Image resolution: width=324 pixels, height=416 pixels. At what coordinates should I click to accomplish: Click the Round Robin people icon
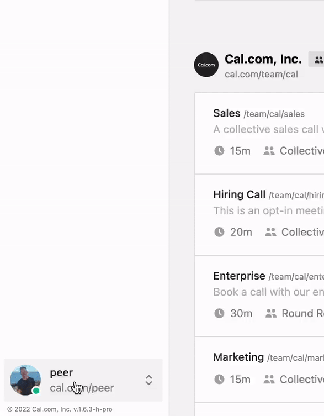click(x=271, y=313)
